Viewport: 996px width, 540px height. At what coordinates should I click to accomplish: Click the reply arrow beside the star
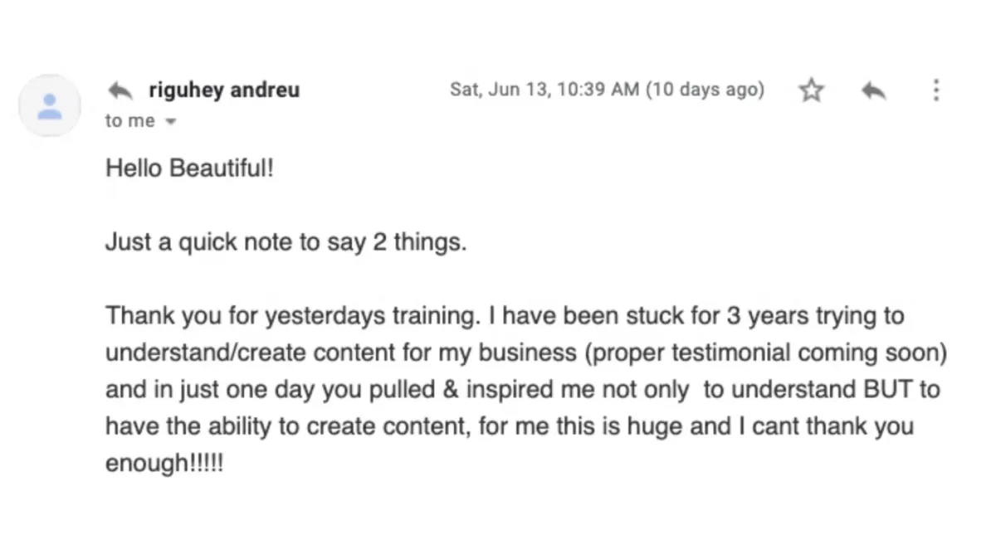tap(873, 90)
